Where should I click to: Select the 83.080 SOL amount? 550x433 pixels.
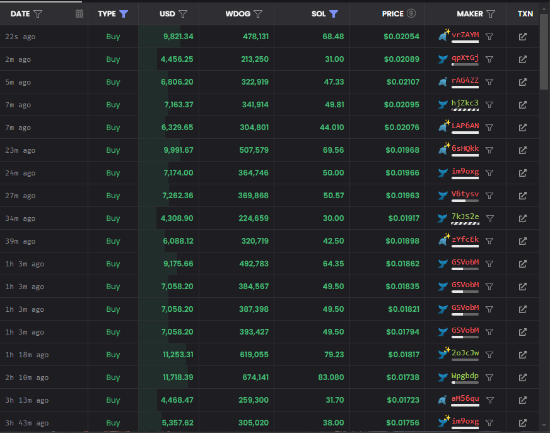click(331, 377)
